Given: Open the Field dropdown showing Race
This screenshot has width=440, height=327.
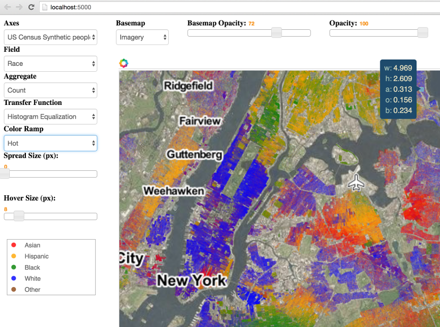Looking at the screenshot, I should click(50, 63).
